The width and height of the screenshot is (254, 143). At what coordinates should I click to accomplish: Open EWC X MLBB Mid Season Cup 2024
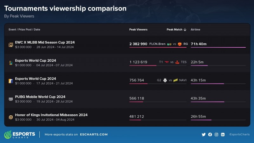tap(45, 42)
